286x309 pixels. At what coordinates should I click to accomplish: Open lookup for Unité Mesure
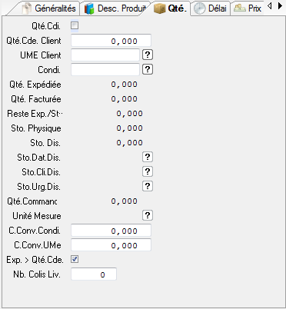(148, 215)
